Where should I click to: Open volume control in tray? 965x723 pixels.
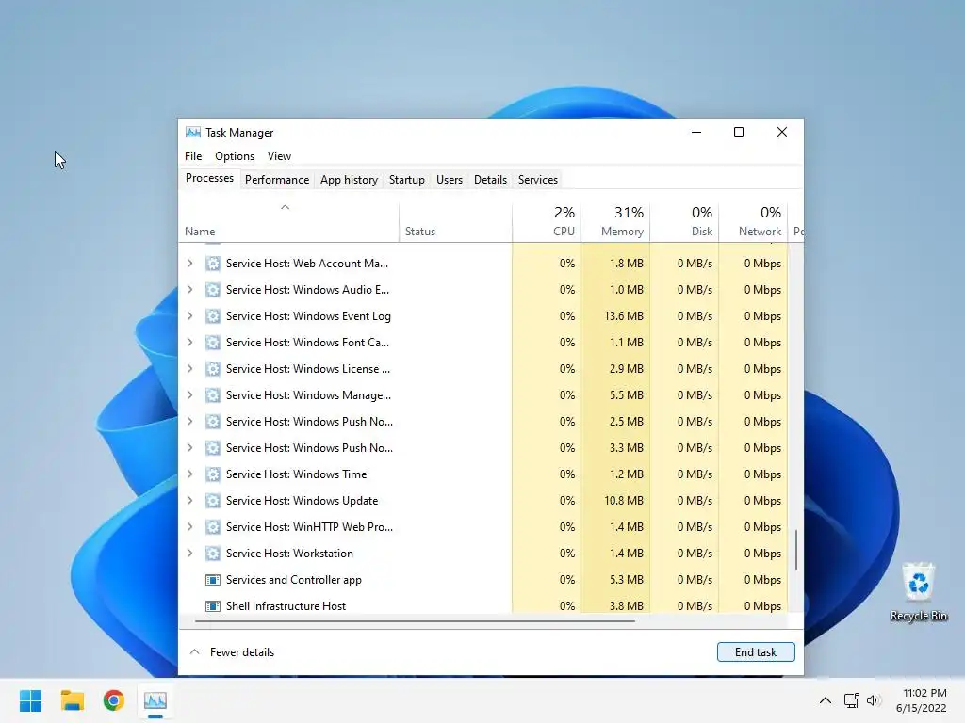(874, 700)
